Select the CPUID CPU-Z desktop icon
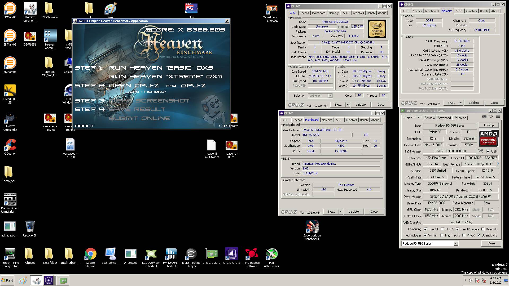This screenshot has height=286, width=509. [x=231, y=256]
